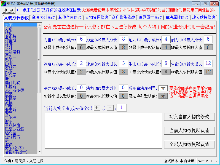Select character 凯拉斯

[21, 86]
